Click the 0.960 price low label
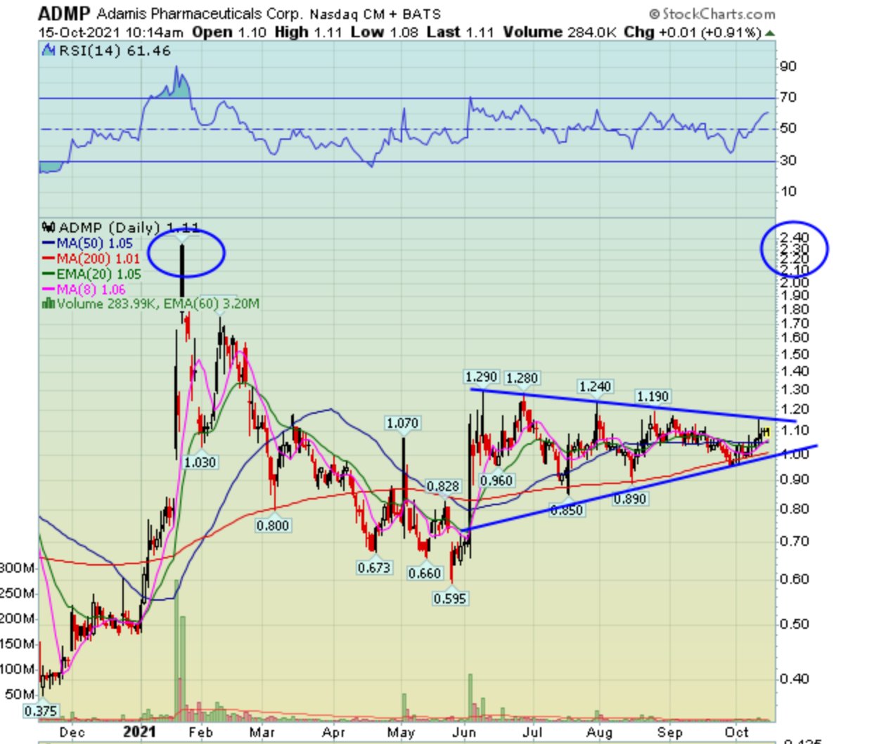The image size is (874, 744). click(x=496, y=481)
